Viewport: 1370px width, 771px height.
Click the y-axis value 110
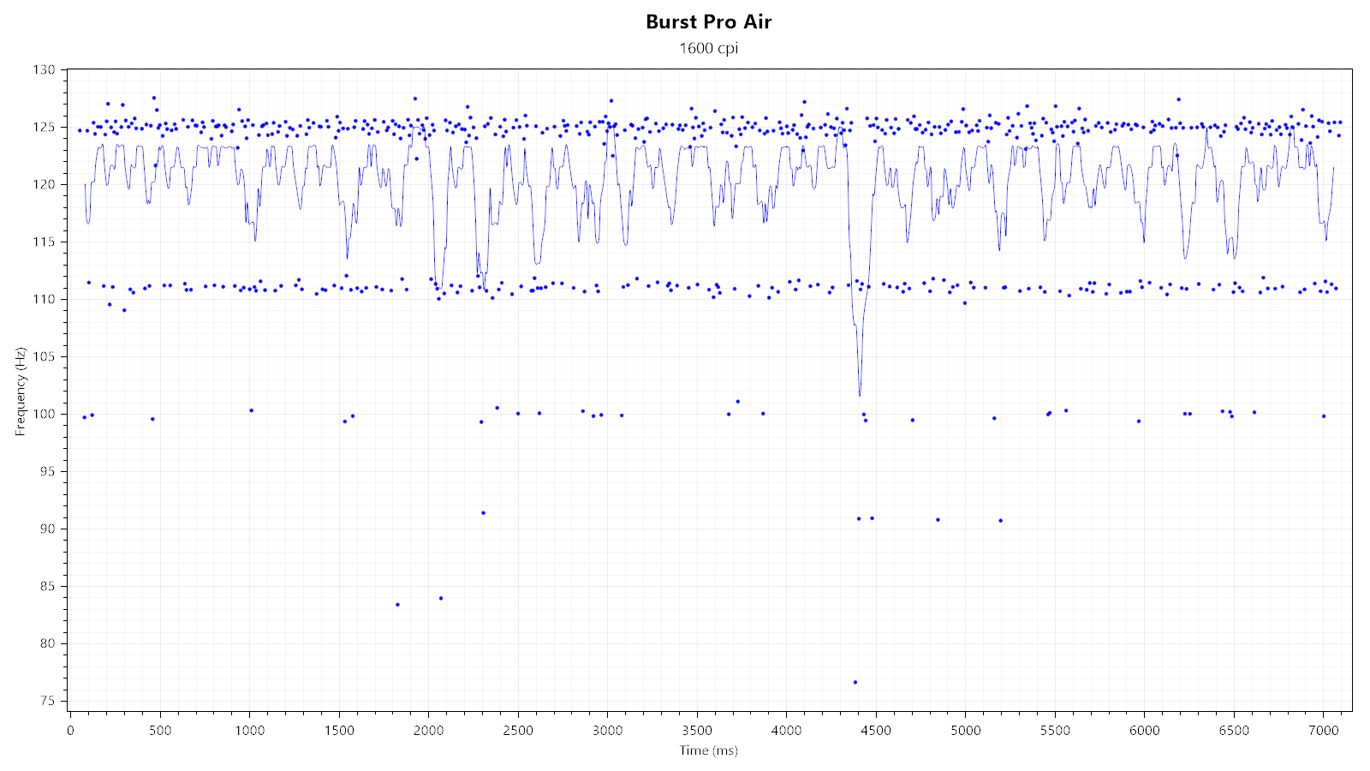[45, 299]
